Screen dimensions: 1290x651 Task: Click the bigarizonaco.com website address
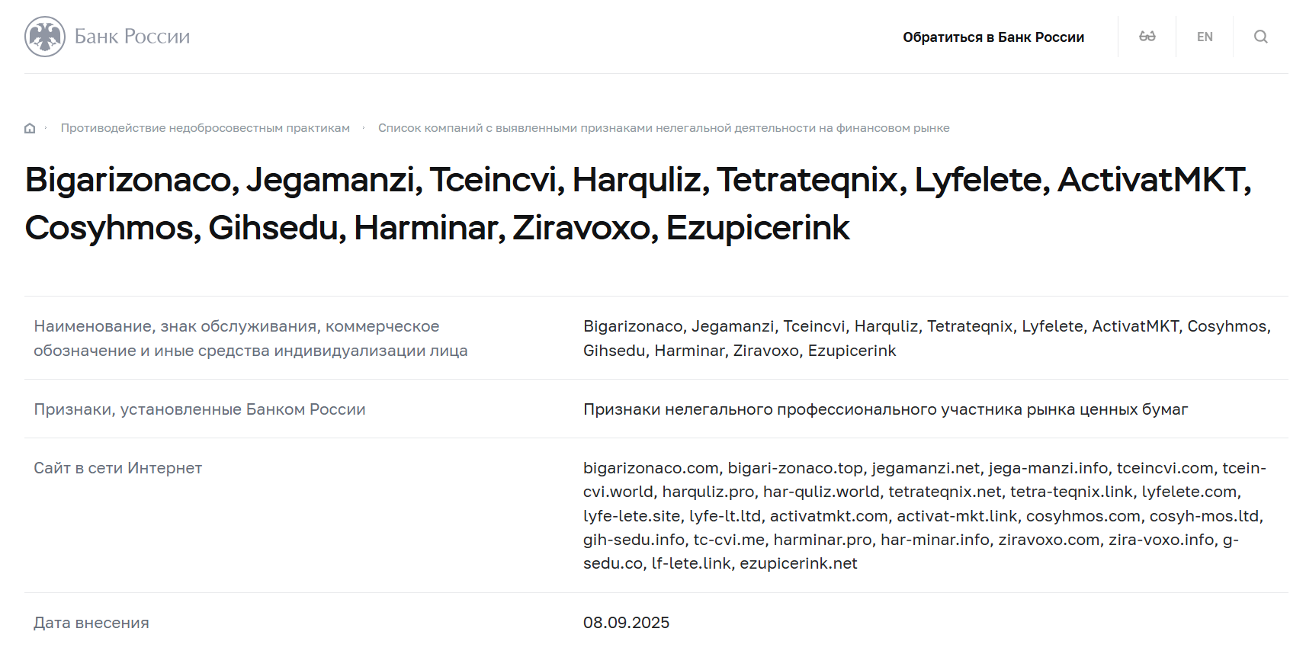pyautogui.click(x=647, y=467)
